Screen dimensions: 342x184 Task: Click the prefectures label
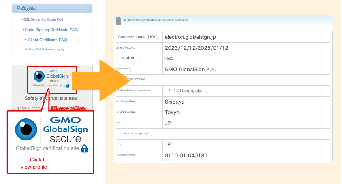click(x=126, y=112)
